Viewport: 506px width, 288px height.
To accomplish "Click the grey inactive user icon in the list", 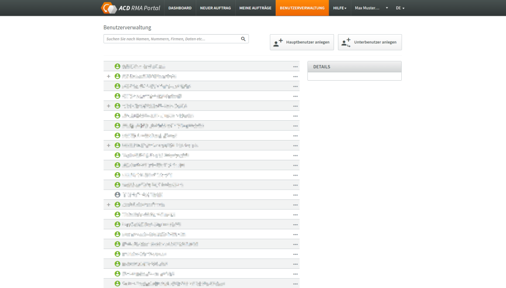I will [118, 195].
